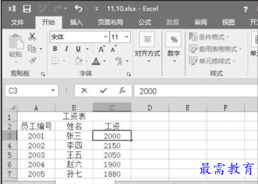Click the Cancel X button in formula bar
This screenshot has width=258, height=184.
coord(84,90)
